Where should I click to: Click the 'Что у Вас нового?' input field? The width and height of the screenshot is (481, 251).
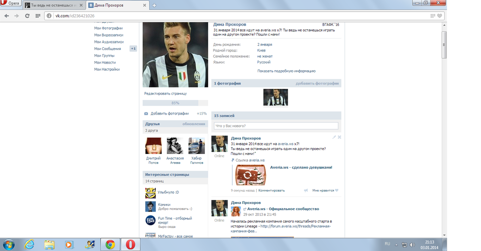[x=276, y=126]
